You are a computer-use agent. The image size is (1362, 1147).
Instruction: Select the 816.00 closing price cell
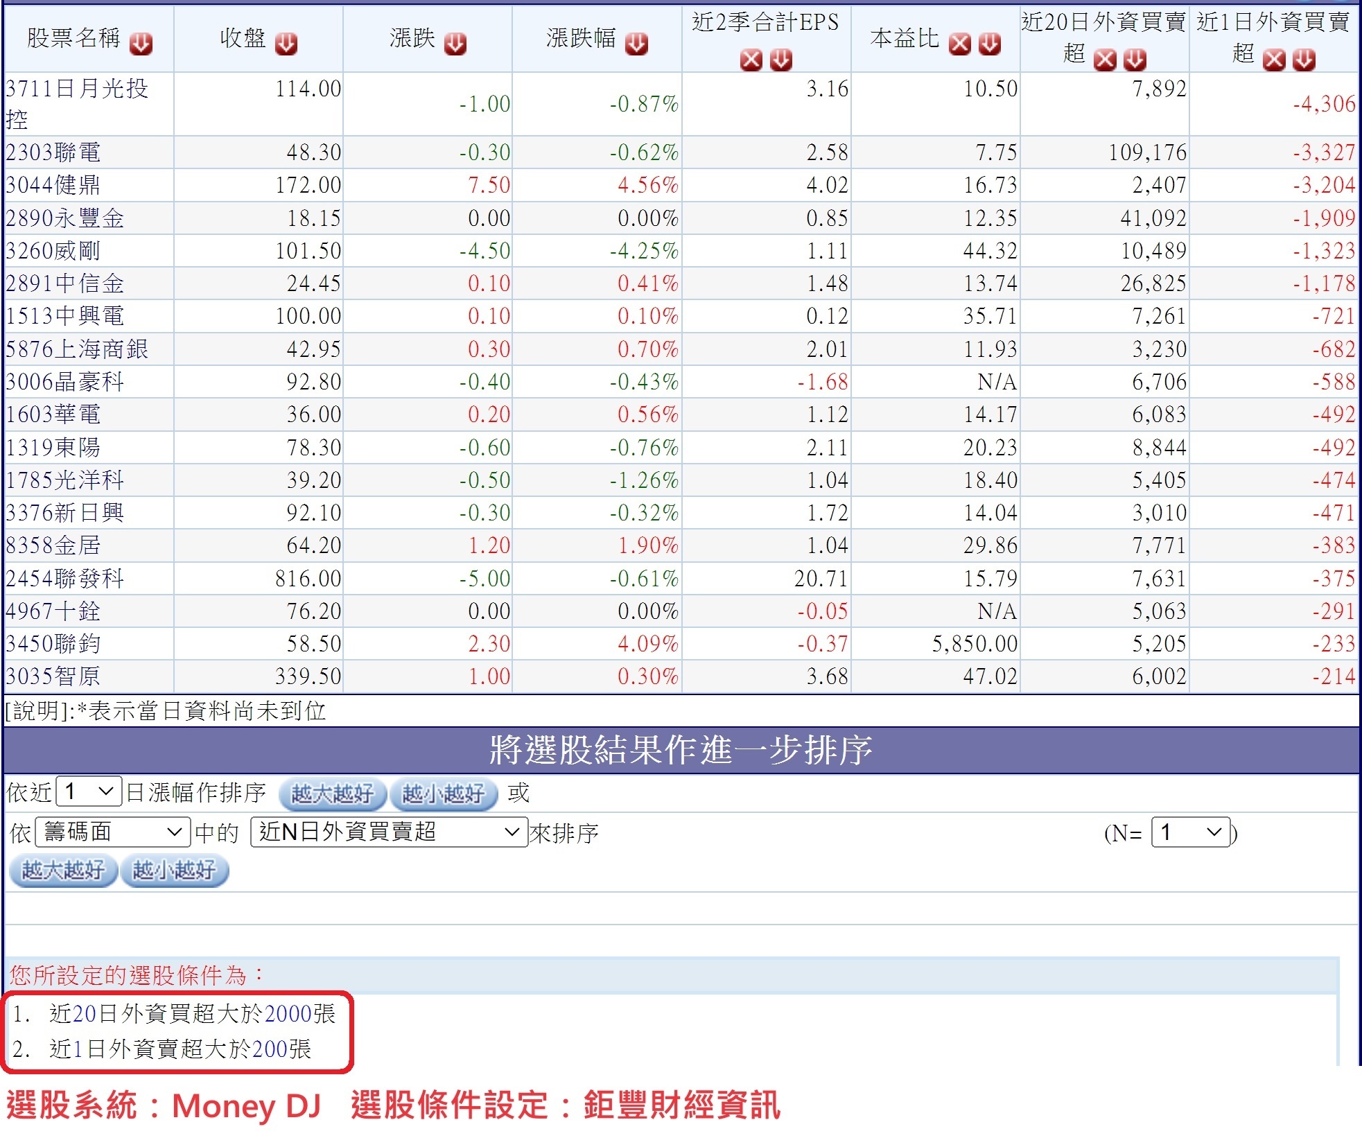click(x=308, y=579)
